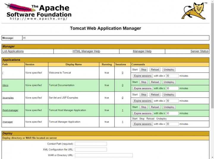Stop the /host-manager application
This screenshot has height=159, width=214.
144,107
